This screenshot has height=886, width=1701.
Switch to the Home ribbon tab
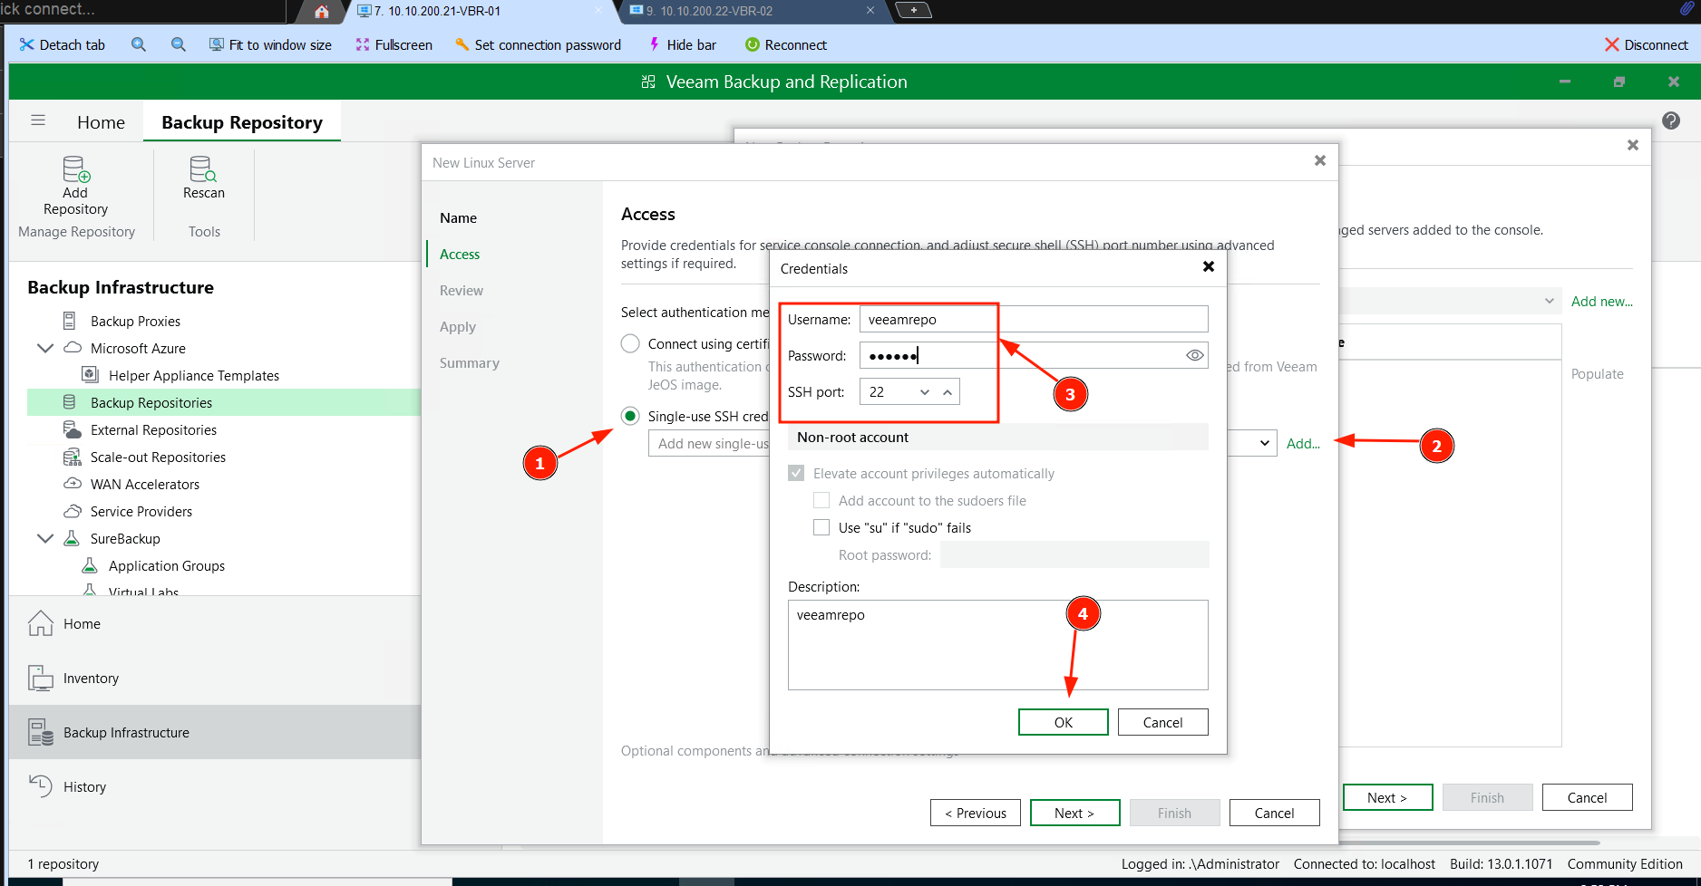(x=101, y=122)
